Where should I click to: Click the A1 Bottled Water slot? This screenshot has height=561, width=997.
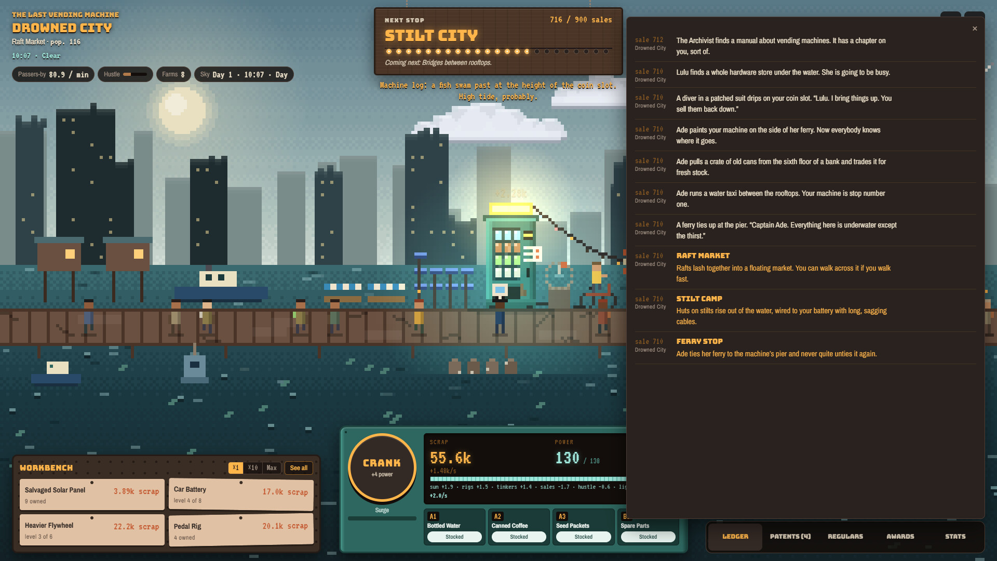click(454, 527)
